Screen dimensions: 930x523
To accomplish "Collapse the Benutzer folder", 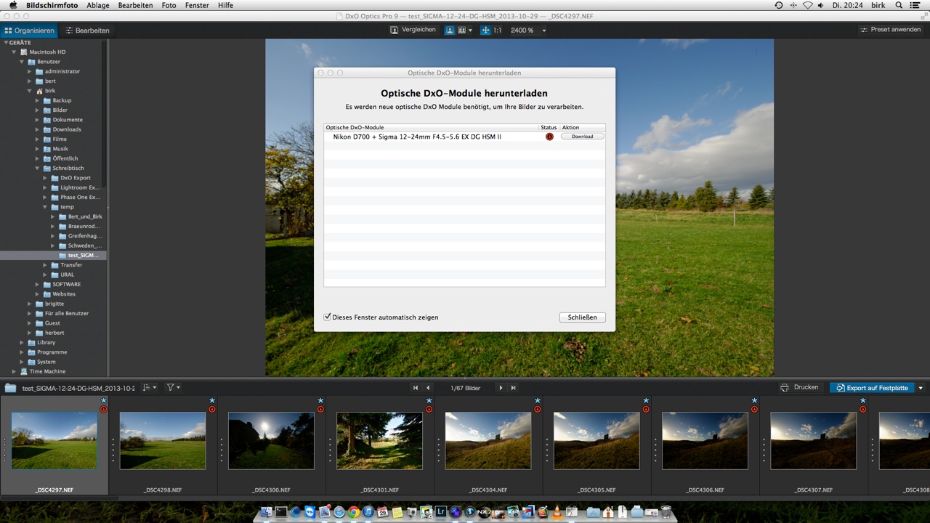I will click(x=22, y=62).
